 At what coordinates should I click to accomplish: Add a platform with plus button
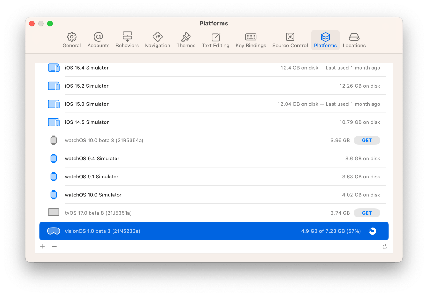(42, 246)
